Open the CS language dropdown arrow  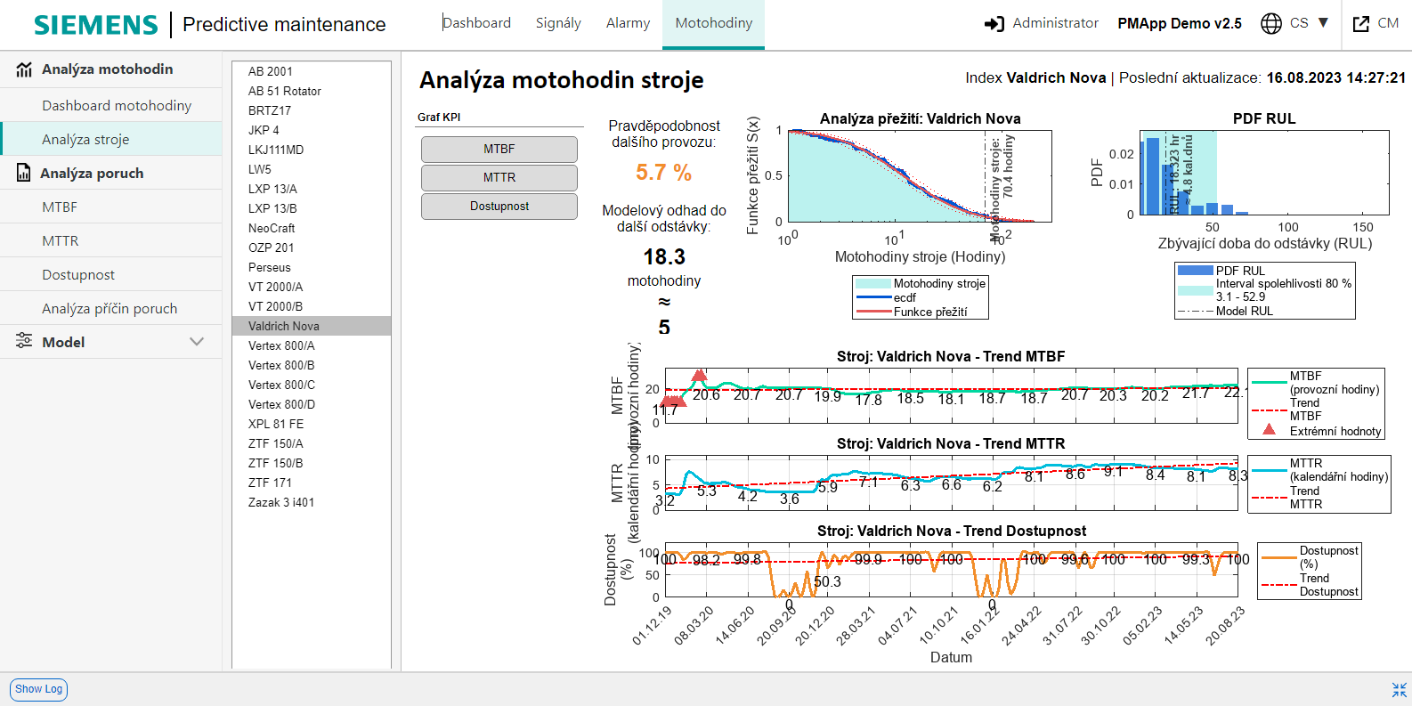point(1323,23)
